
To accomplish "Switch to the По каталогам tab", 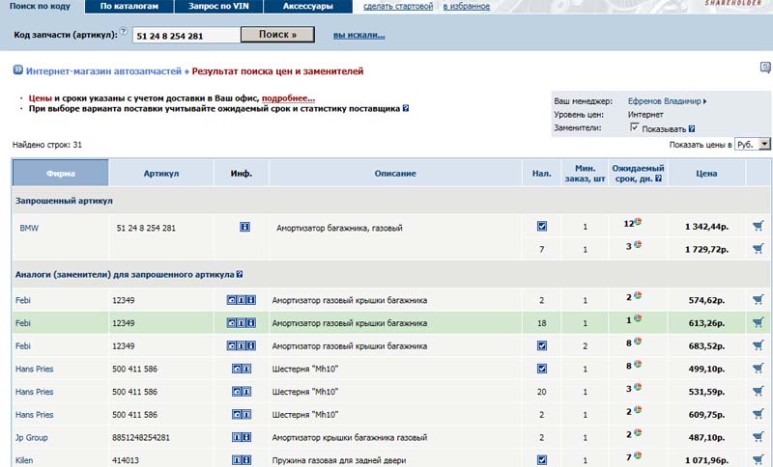I will [x=129, y=7].
